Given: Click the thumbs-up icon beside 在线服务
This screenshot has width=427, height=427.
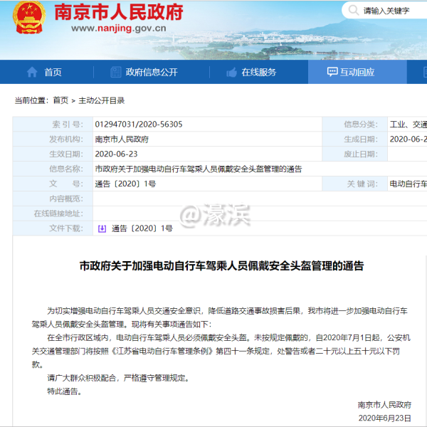Looking at the screenshot, I should [x=231, y=72].
